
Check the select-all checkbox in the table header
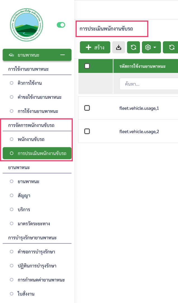click(x=87, y=66)
